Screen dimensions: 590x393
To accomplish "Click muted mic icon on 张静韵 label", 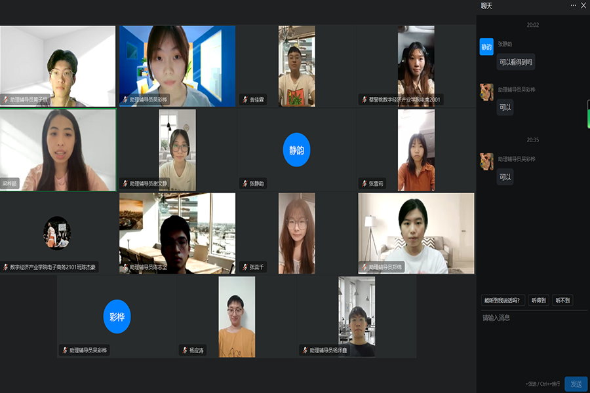I will 244,183.
